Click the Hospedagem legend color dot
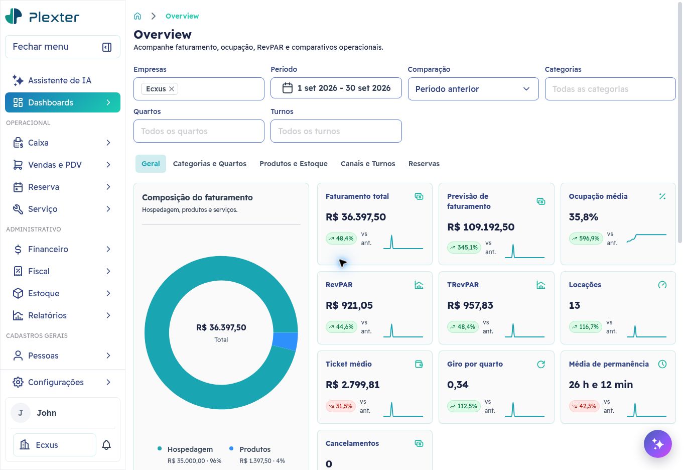The width and height of the screenshot is (684, 470). 160,448
